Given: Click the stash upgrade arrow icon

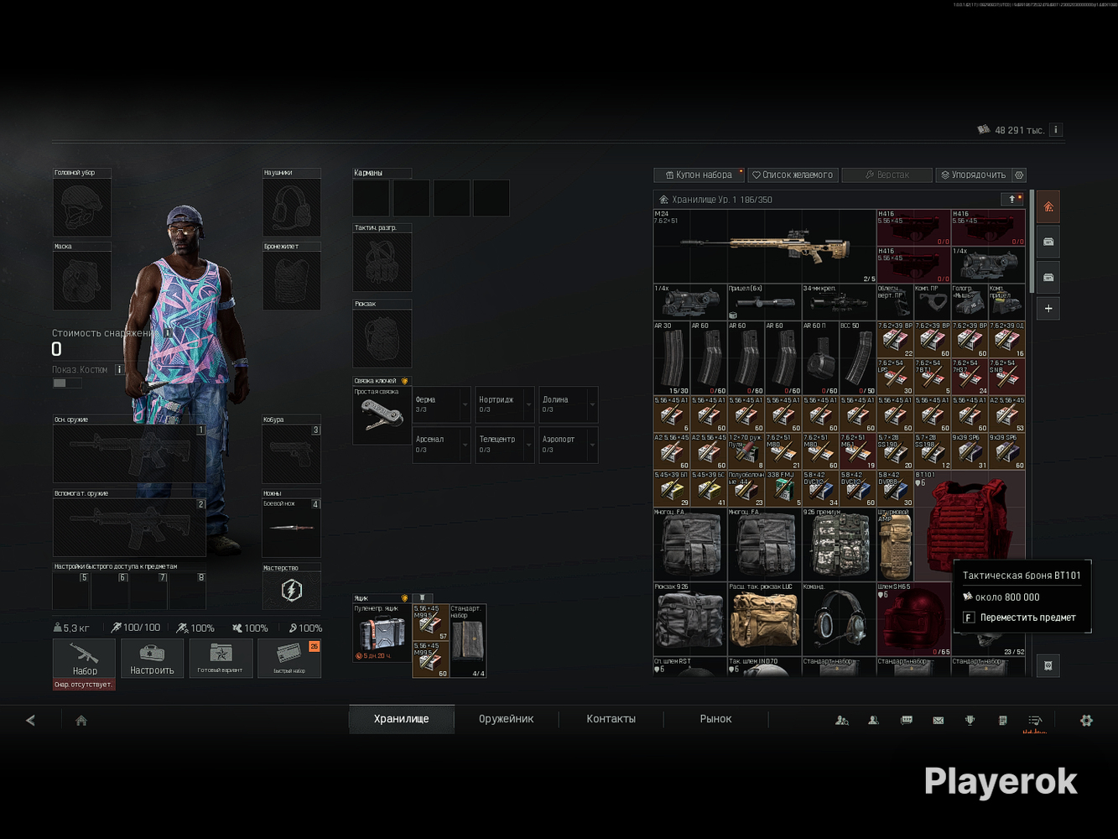Looking at the screenshot, I should tap(1011, 199).
